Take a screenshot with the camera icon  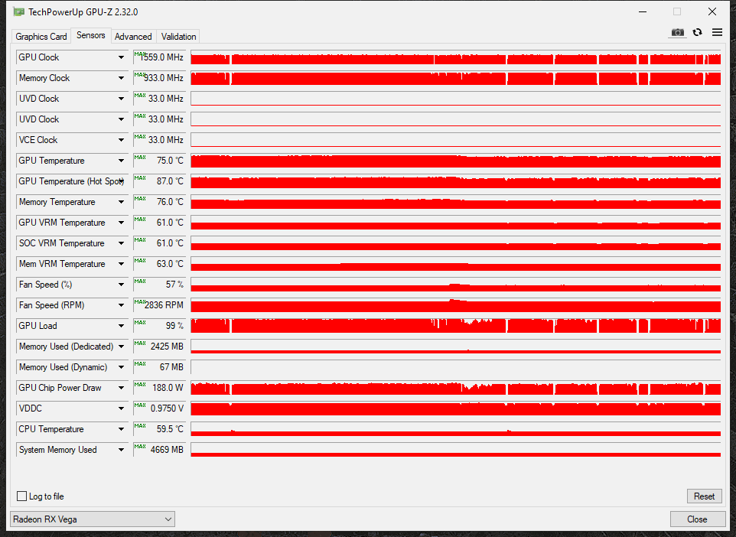tap(677, 32)
